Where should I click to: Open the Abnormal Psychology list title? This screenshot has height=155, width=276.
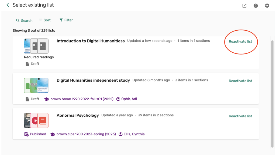point(78,116)
